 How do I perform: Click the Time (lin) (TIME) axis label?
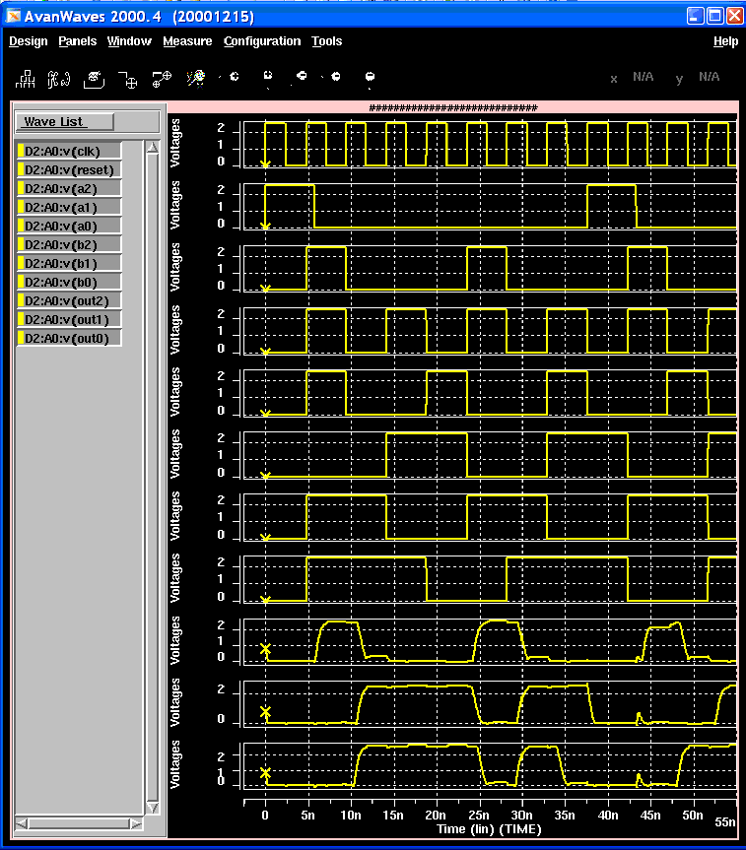coord(490,829)
